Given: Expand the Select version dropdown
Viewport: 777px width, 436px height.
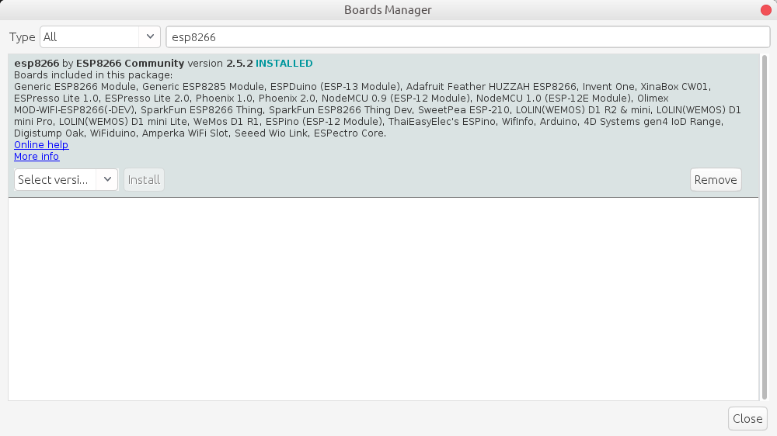Looking at the screenshot, I should [x=66, y=180].
